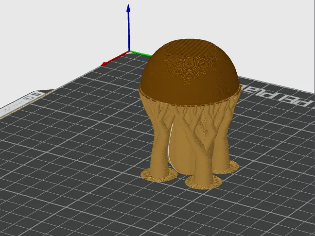Viewport: 315px width, 236px height.
Task: Click the blue Z axis arrow
Action: point(128,28)
